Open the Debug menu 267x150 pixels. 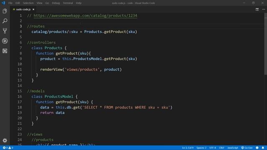click(x=55, y=3)
